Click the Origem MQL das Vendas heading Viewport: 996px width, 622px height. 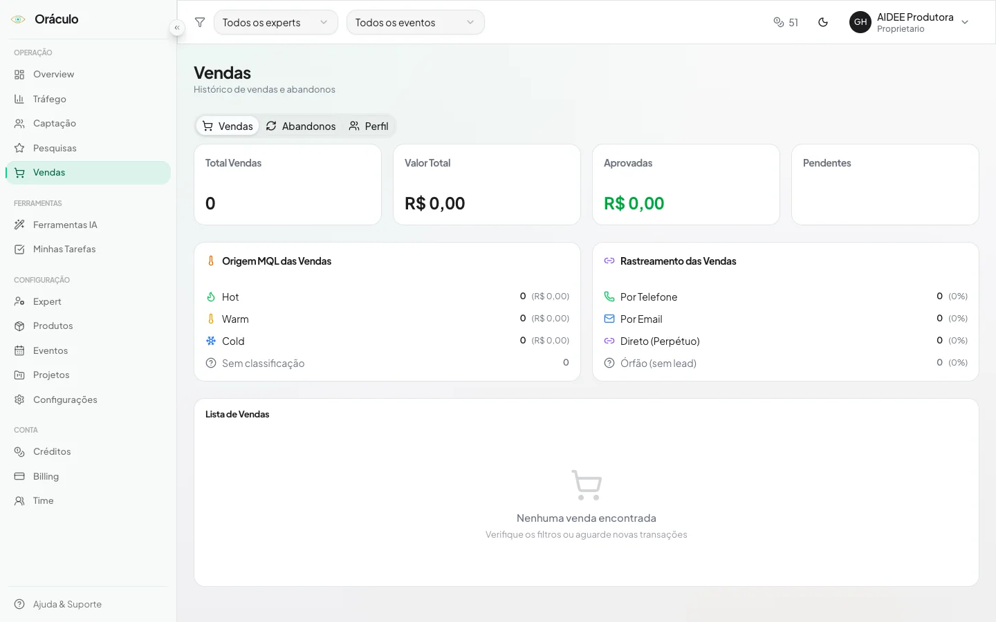(x=277, y=261)
